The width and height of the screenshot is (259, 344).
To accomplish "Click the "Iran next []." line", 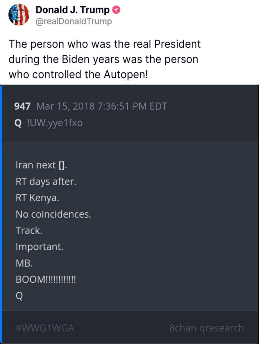I will pos(41,165).
